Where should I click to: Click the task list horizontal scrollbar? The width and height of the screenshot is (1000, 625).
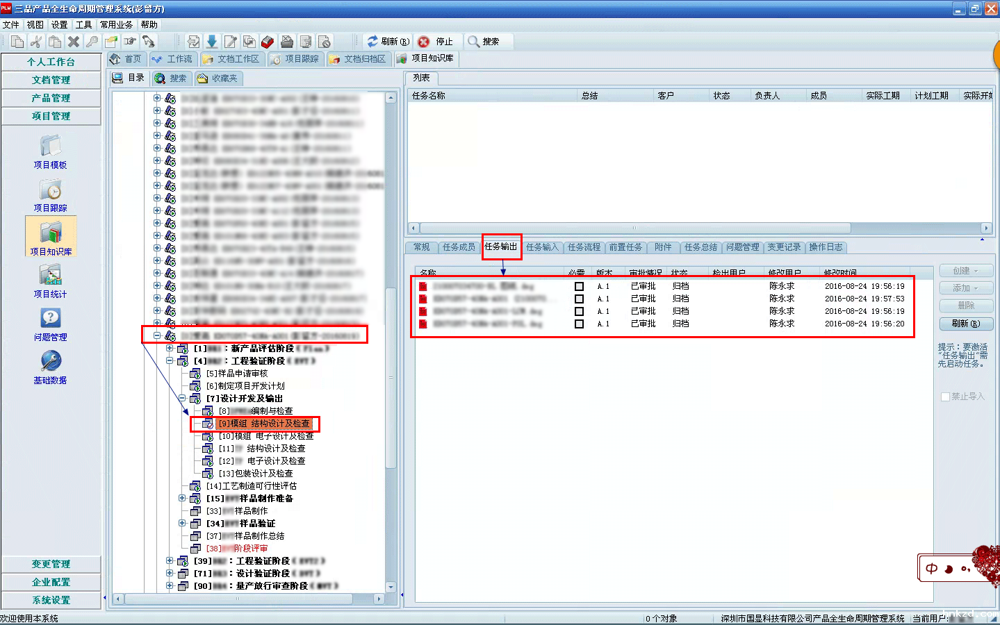click(x=634, y=228)
